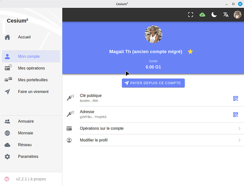The height and width of the screenshot is (186, 244).
Task: Open the Monnaie globe icon
Action: [7, 133]
